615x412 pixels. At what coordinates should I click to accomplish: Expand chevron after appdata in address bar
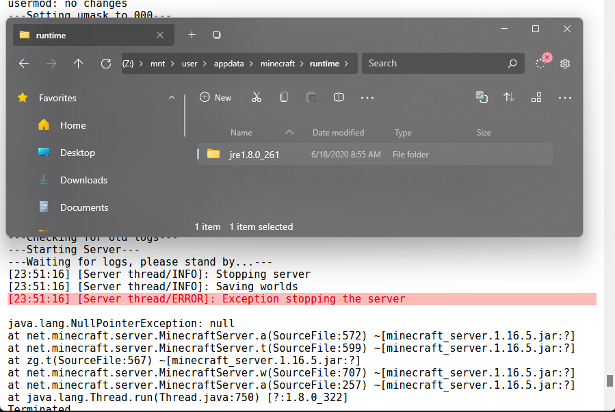[x=251, y=64]
